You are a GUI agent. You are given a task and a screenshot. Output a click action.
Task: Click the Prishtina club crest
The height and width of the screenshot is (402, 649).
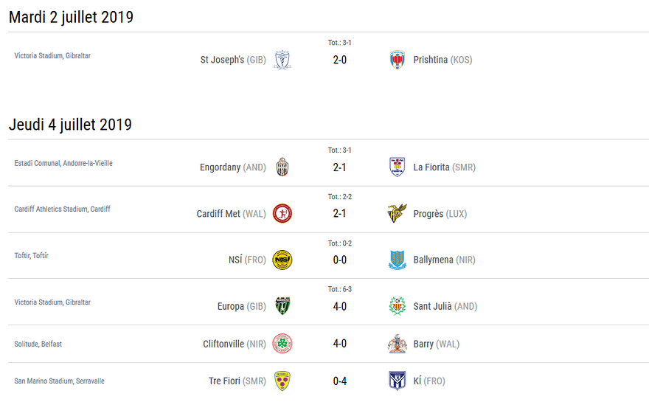point(398,60)
